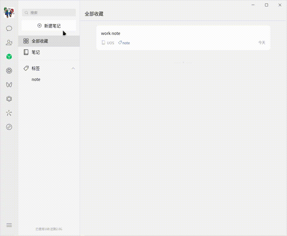Click the tag icon beside 标签
This screenshot has width=287, height=236.
point(26,68)
